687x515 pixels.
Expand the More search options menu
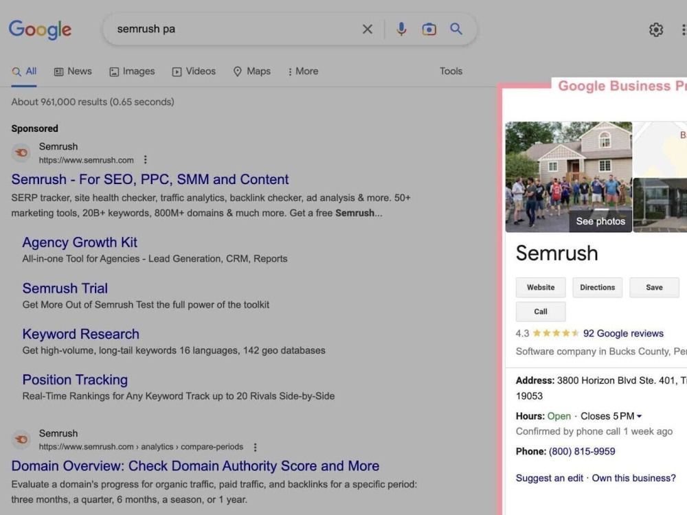pyautogui.click(x=303, y=71)
